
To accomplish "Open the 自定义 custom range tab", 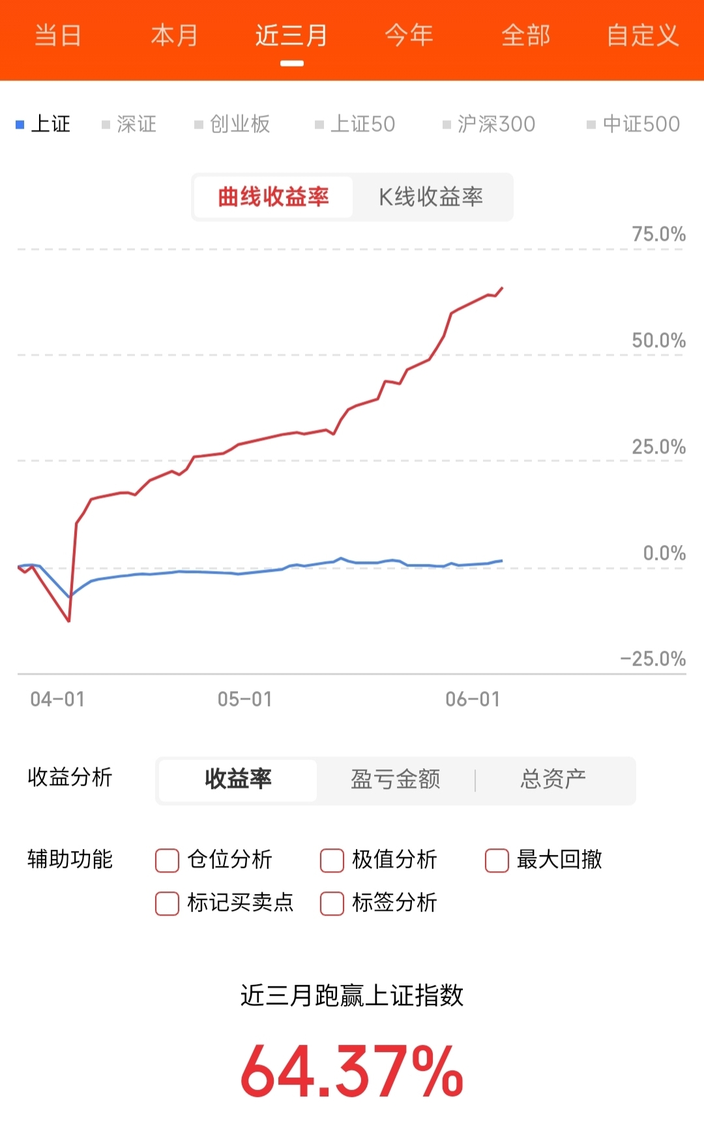I will [642, 36].
